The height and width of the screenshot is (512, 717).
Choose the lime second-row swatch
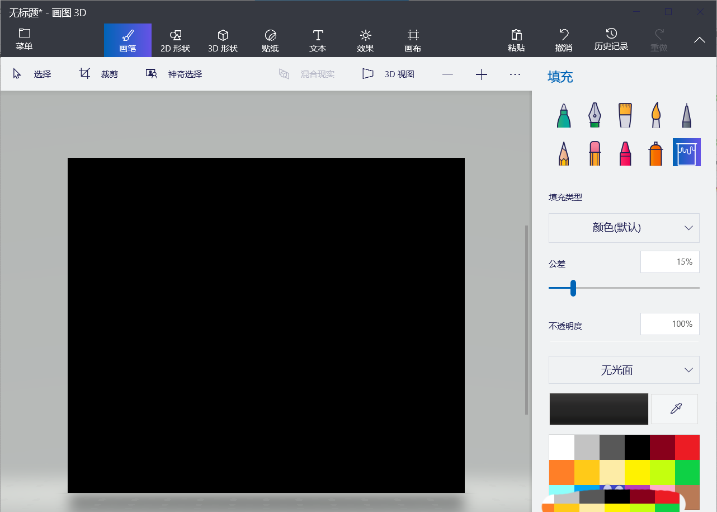[x=662, y=472]
